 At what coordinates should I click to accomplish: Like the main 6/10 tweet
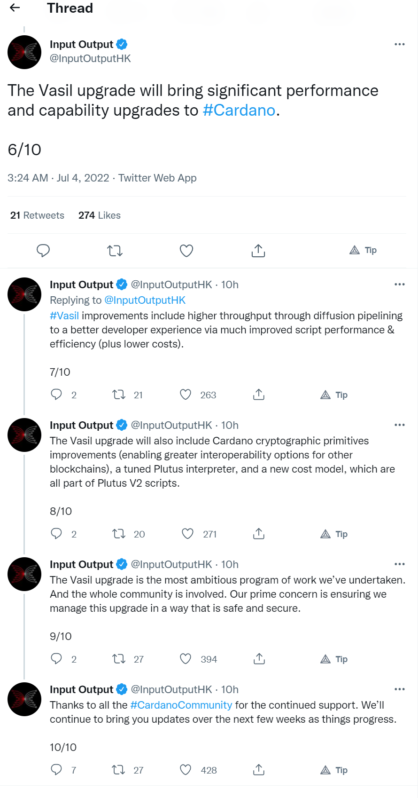coord(186,251)
